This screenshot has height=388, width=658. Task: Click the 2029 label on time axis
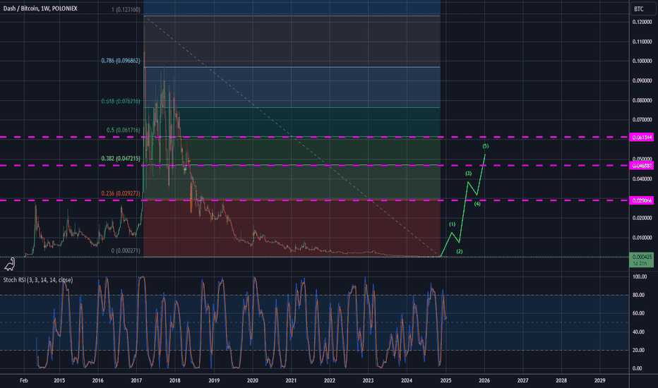click(x=599, y=380)
